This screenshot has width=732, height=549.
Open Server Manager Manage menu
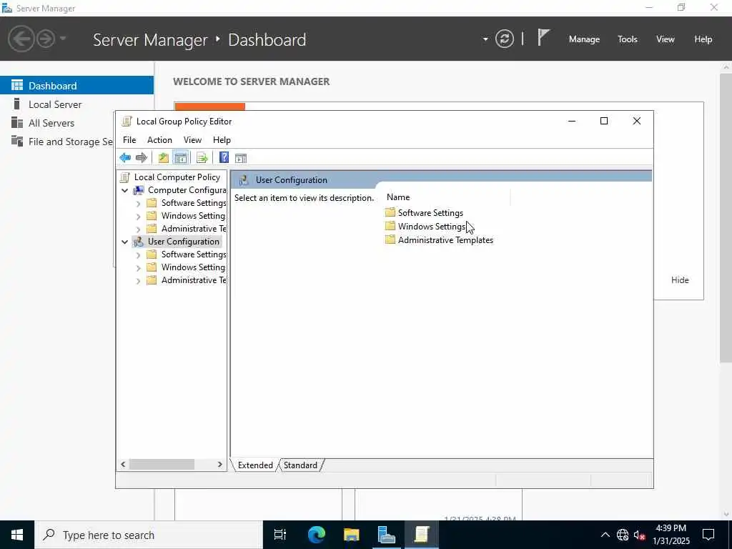point(584,39)
